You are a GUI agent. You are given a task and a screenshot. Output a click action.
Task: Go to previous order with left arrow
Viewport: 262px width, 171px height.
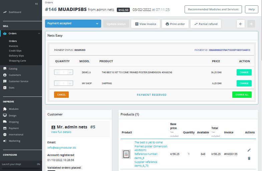241,24
